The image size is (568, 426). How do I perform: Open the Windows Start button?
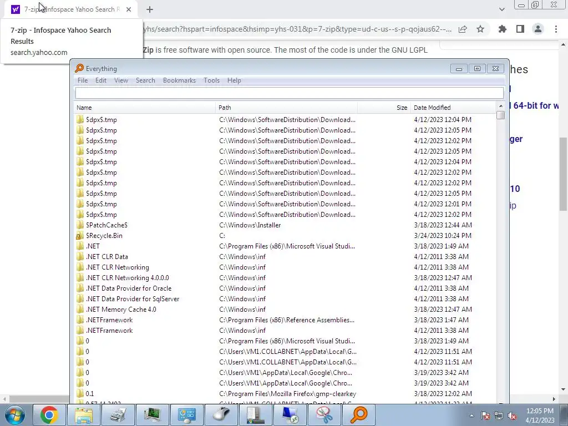(15, 415)
